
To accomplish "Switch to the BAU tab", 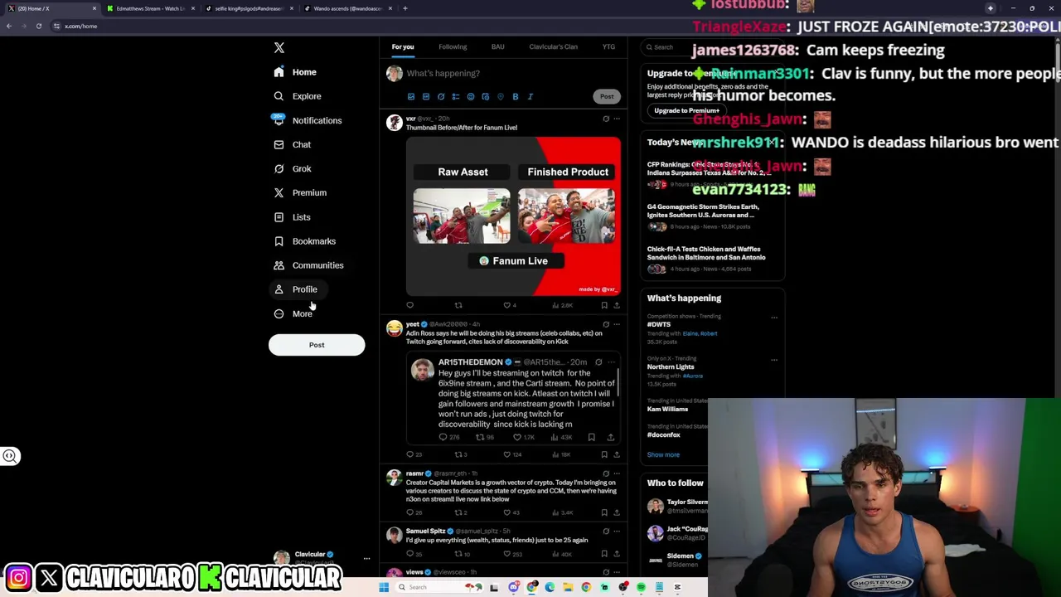I will 497,46.
